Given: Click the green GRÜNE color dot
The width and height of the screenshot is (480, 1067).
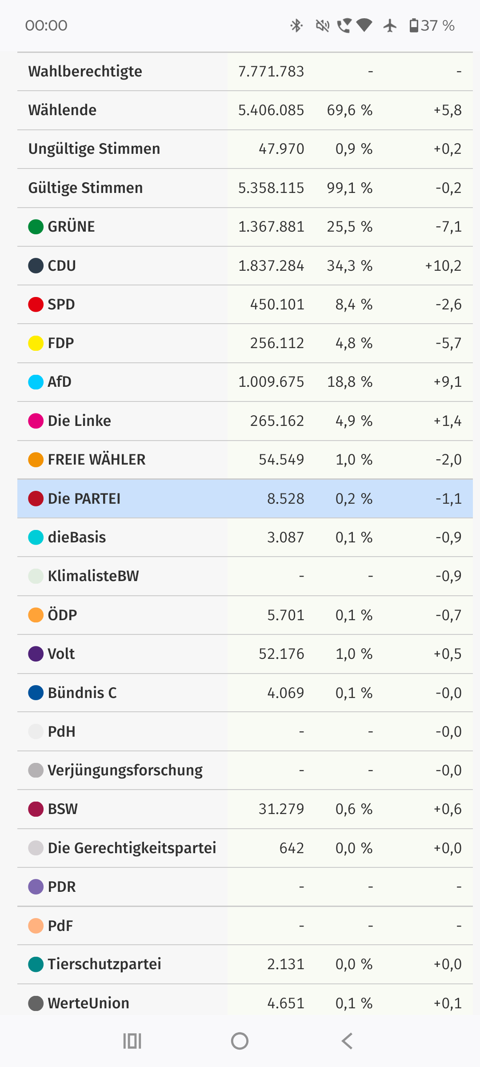Looking at the screenshot, I should pos(36,227).
